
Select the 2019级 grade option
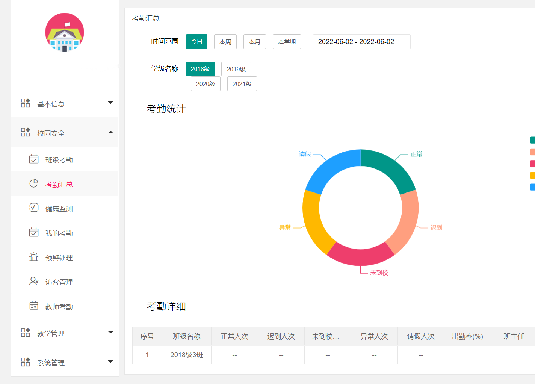coord(236,69)
